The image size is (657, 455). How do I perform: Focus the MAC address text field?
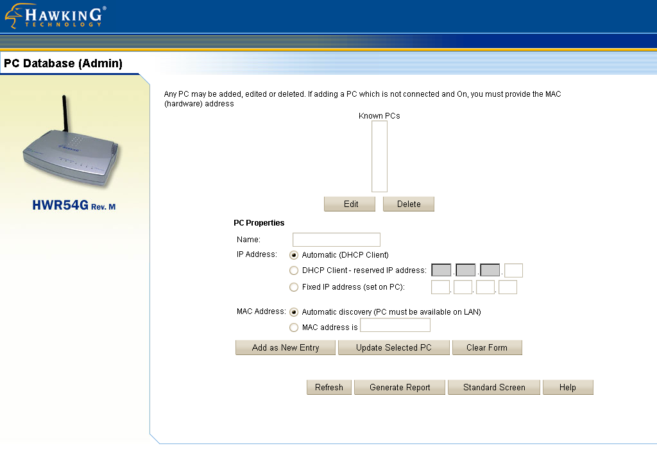point(395,326)
